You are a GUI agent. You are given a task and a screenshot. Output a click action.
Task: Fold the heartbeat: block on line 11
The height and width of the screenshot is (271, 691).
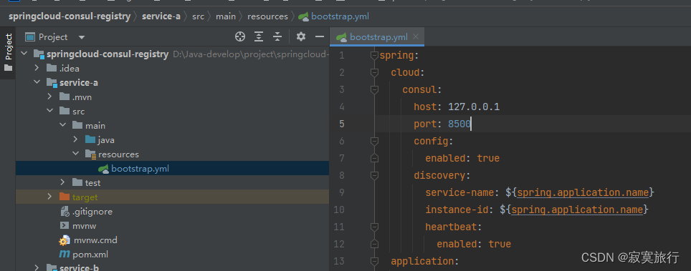click(x=375, y=227)
